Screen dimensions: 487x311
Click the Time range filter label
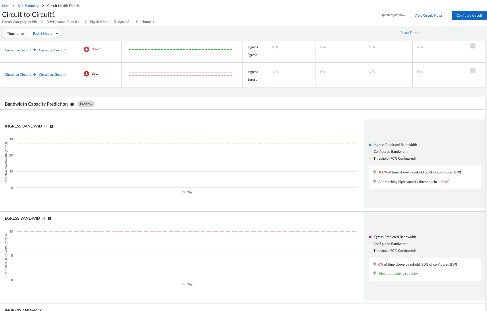[16, 34]
